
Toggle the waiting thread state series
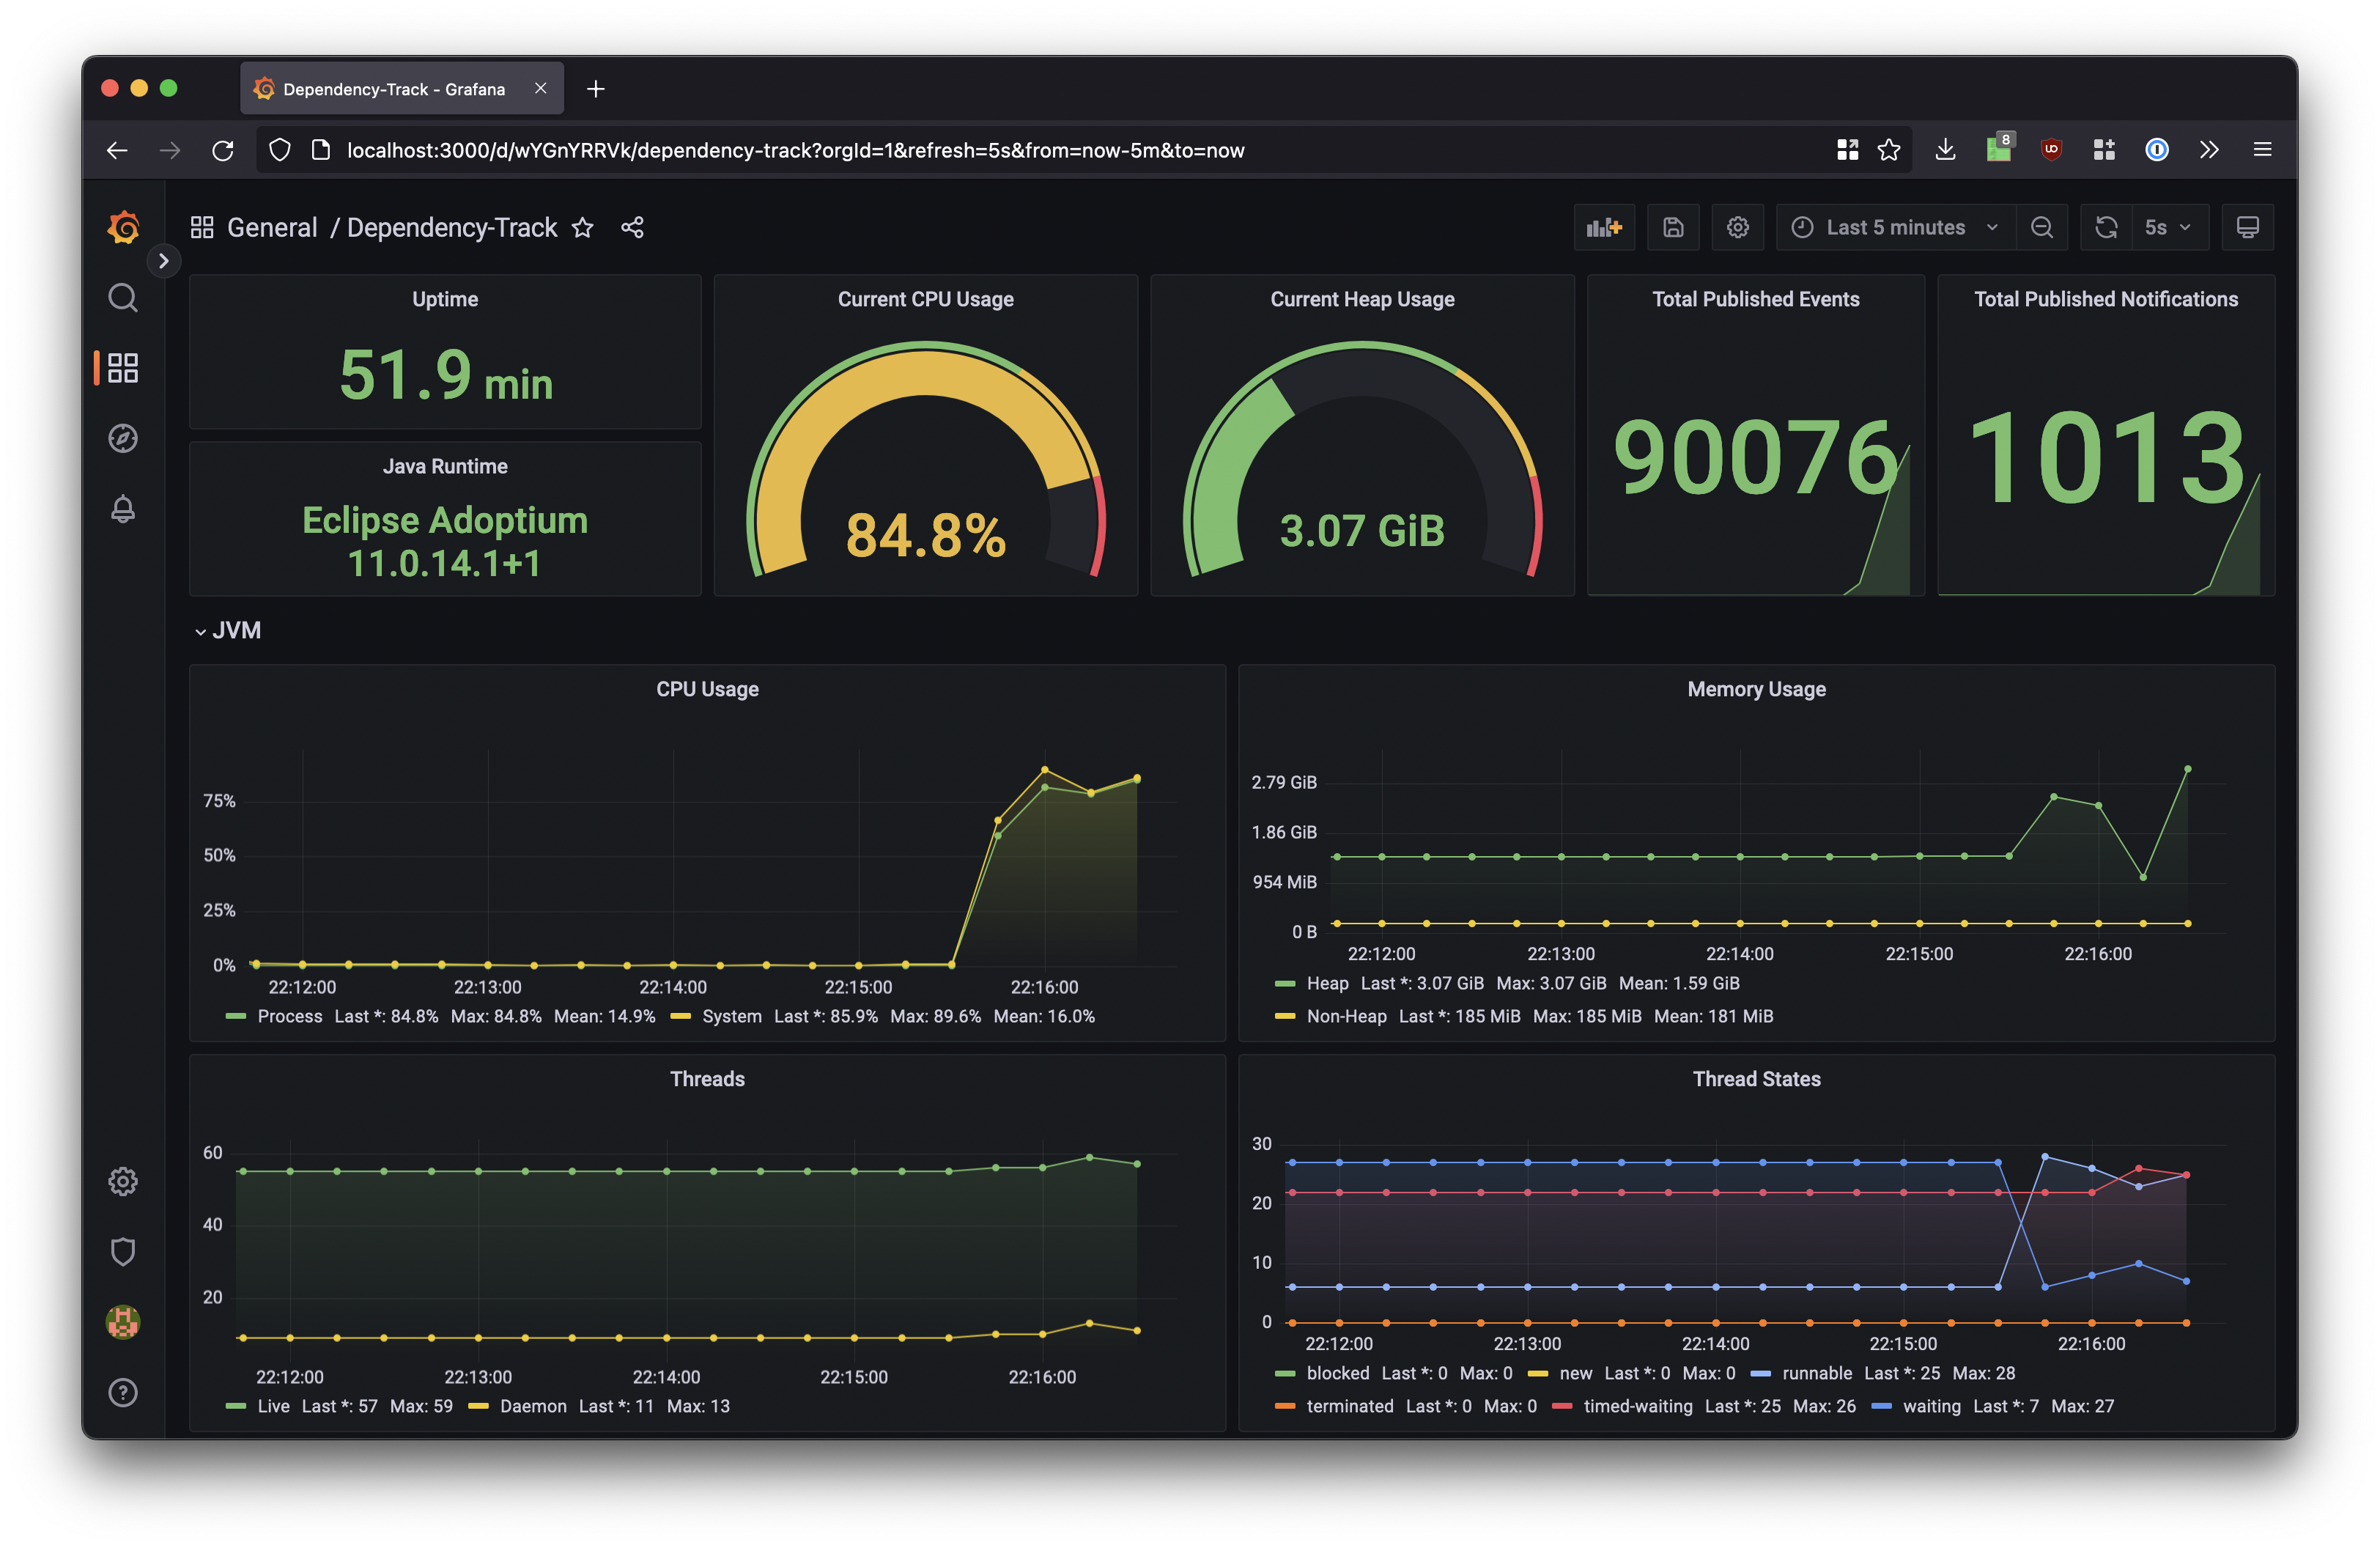(1931, 1406)
